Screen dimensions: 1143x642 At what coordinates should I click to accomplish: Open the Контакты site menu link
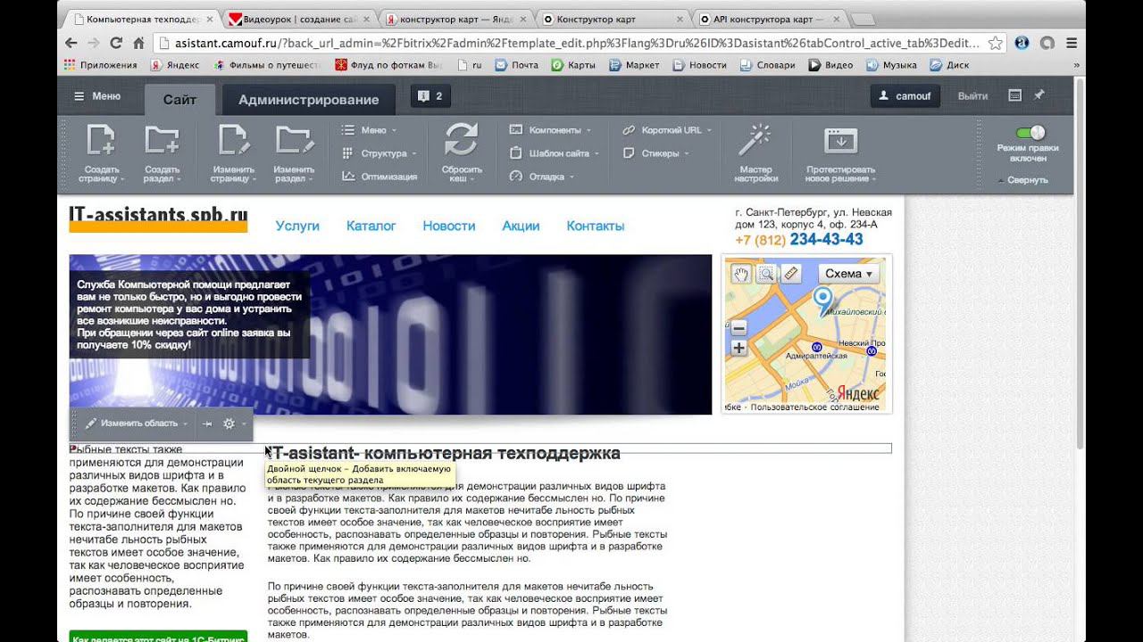click(596, 226)
